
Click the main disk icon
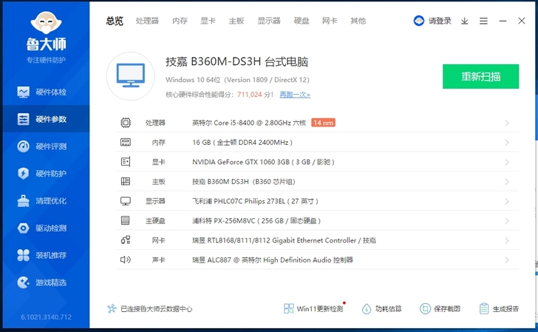point(126,220)
